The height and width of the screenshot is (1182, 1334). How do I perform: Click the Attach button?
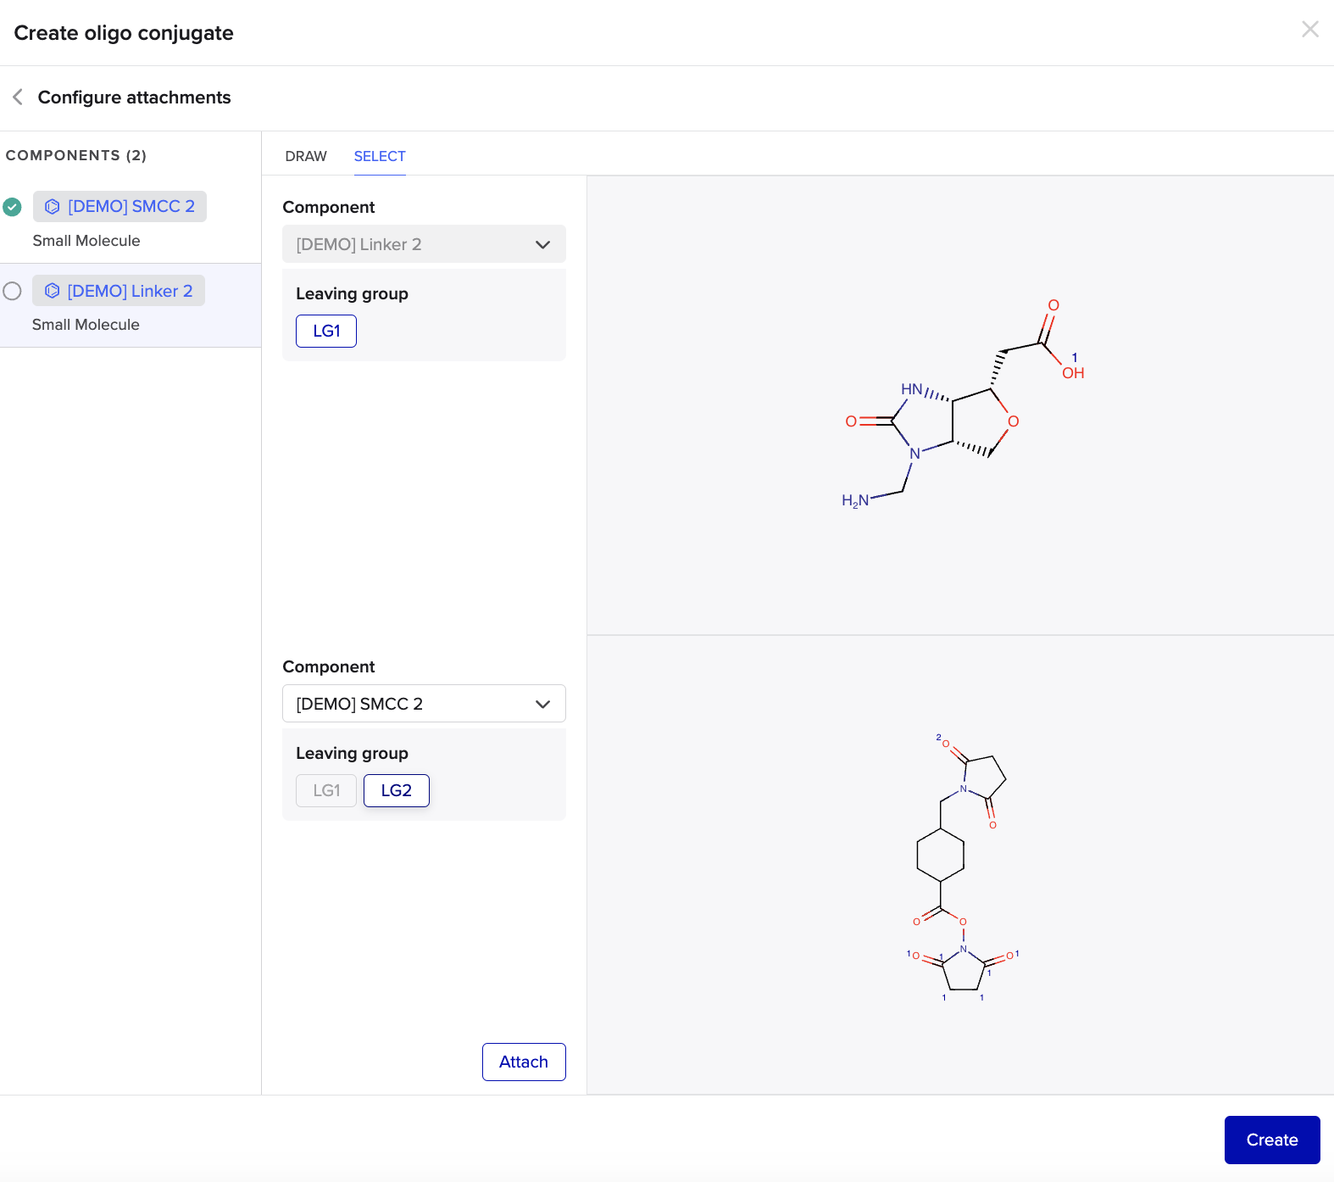(523, 1062)
